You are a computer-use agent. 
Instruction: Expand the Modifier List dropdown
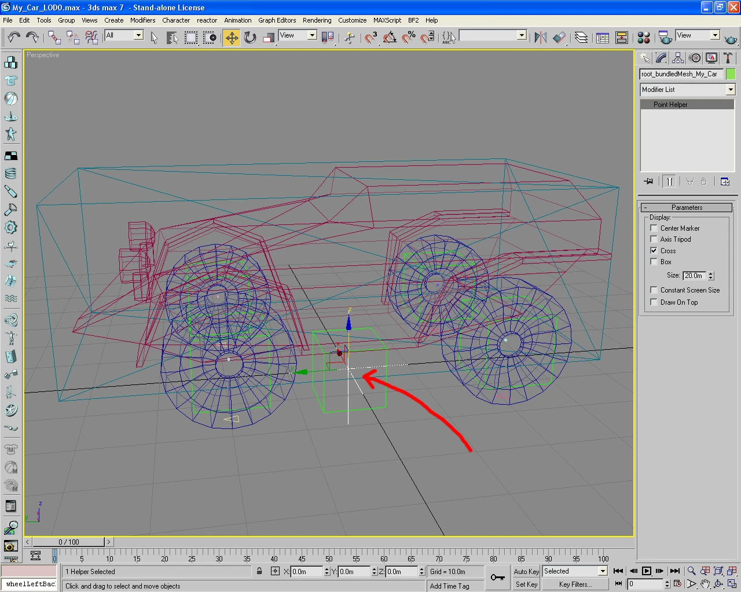point(730,90)
